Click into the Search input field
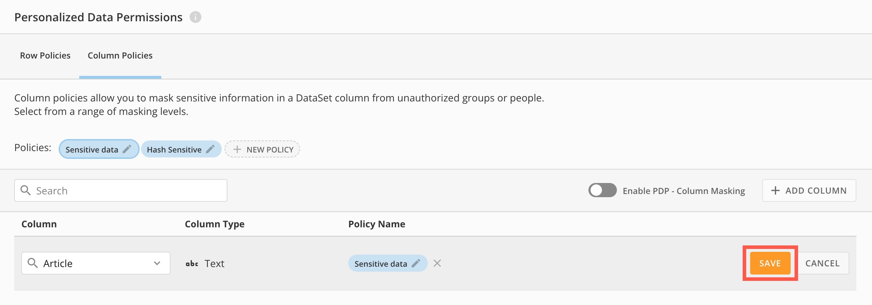Viewport: 872px width, 305px height. pyautogui.click(x=128, y=190)
